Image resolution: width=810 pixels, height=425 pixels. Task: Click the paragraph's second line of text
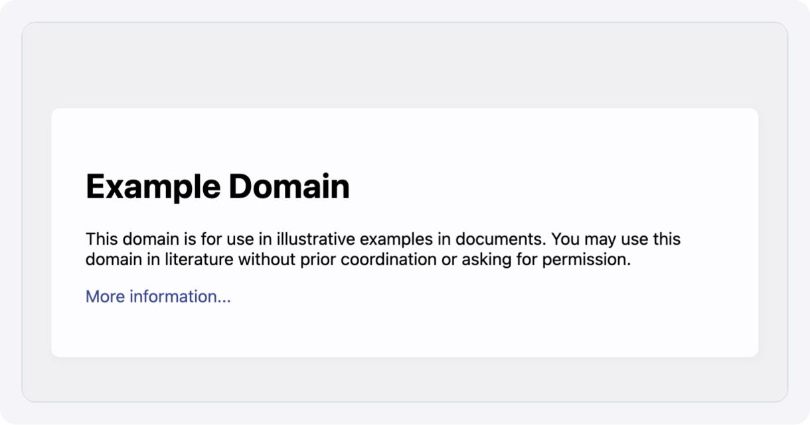358,259
